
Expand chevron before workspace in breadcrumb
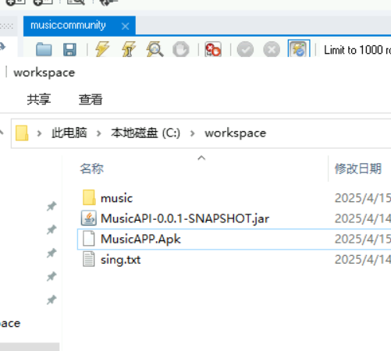click(x=193, y=133)
